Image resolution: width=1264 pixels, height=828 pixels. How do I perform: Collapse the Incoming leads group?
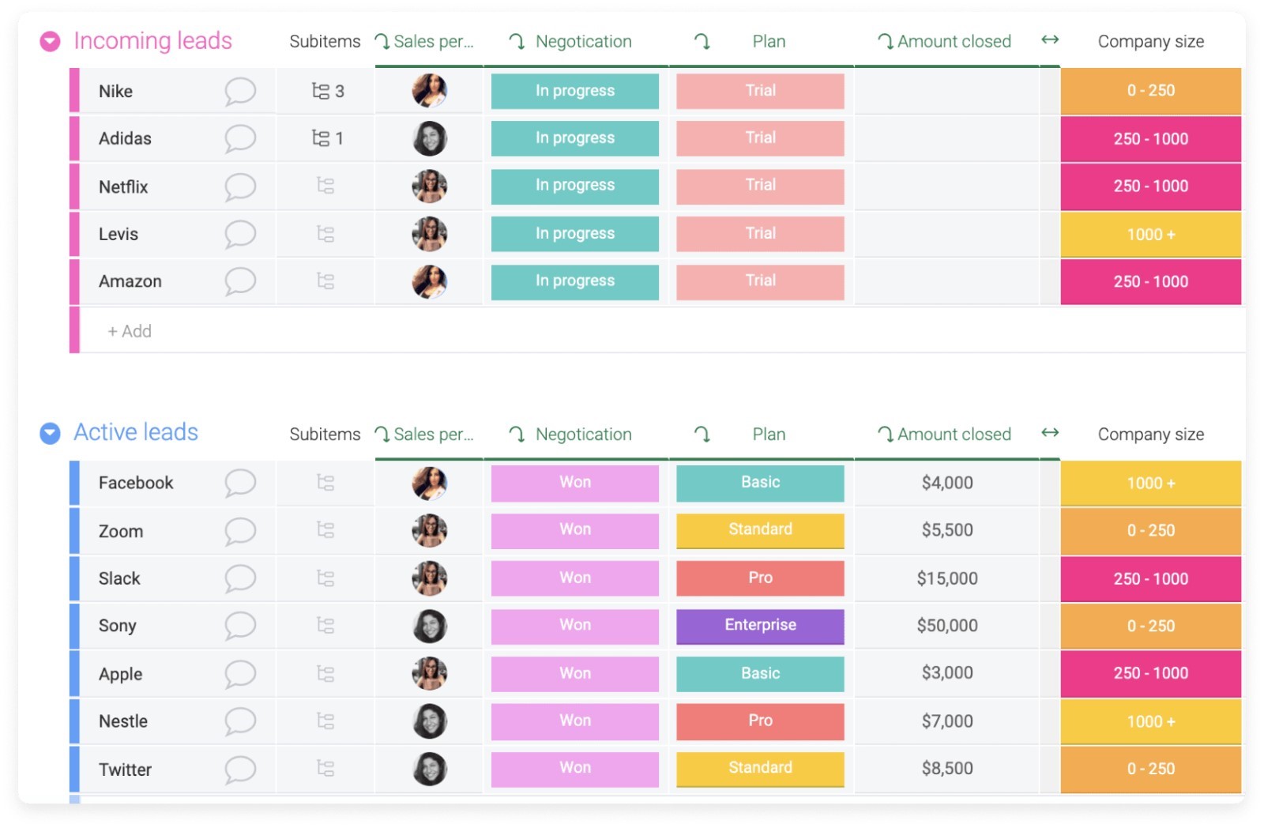tap(50, 41)
